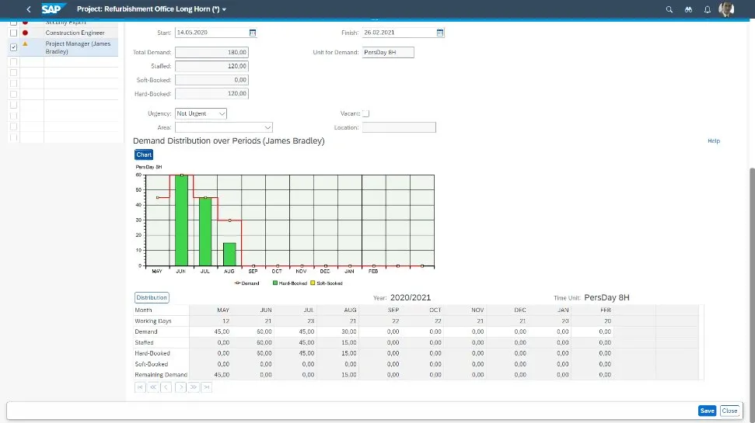This screenshot has height=423, width=755.
Task: Open the Finish date calendar picker
Action: (x=440, y=33)
